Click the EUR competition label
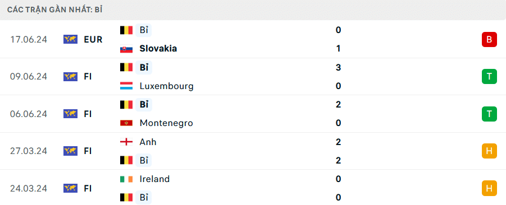Image resolution: width=506 pixels, height=205 pixels. click(93, 40)
